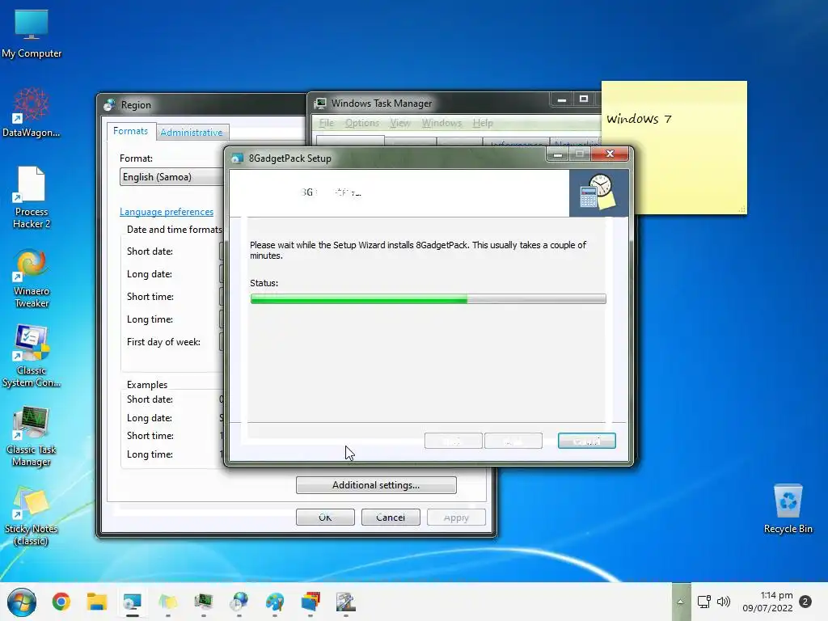The height and width of the screenshot is (621, 828).
Task: Switch to the Region globe-clock taskbar icon
Action: (239, 602)
